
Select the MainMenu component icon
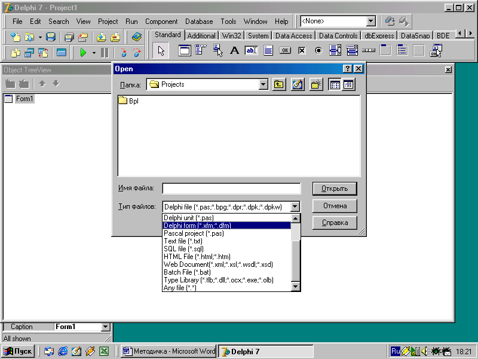pyautogui.click(x=201, y=50)
